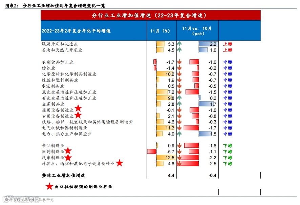Image resolution: width=300 pixels, height=205 pixels.
Task: Click the red negative bar for 医药制造业 growth
Action: pos(152,151)
